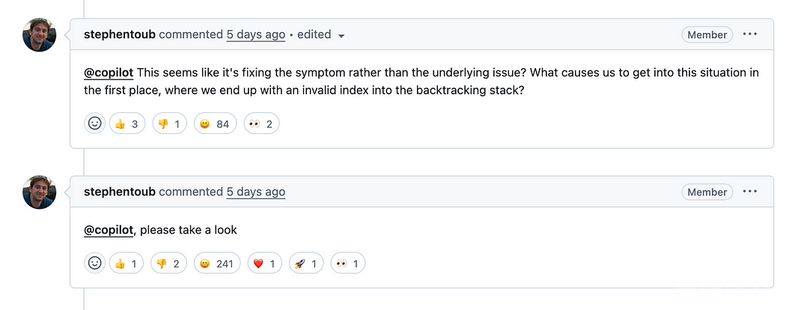
Task: Click laugh reaction showing 241
Action: [x=218, y=264]
